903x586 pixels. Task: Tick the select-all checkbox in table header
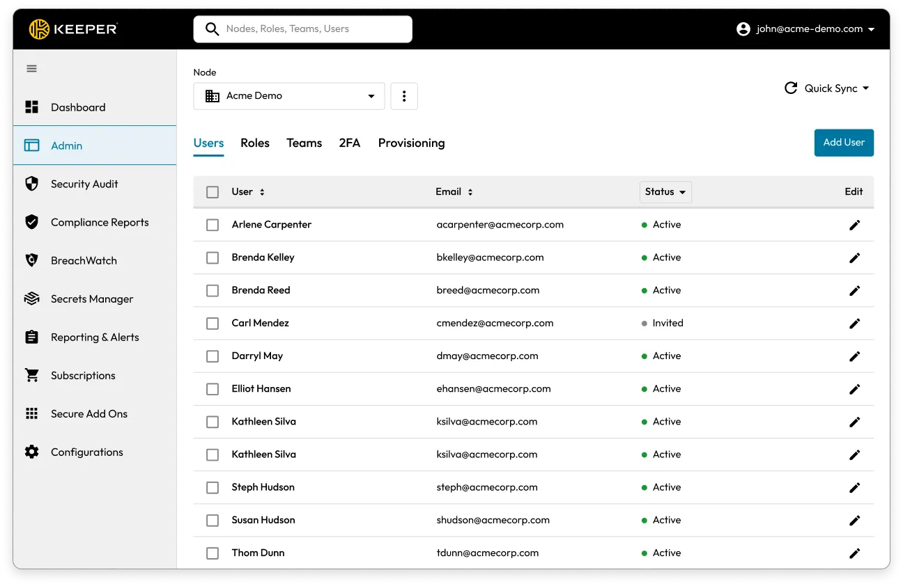[x=213, y=192]
